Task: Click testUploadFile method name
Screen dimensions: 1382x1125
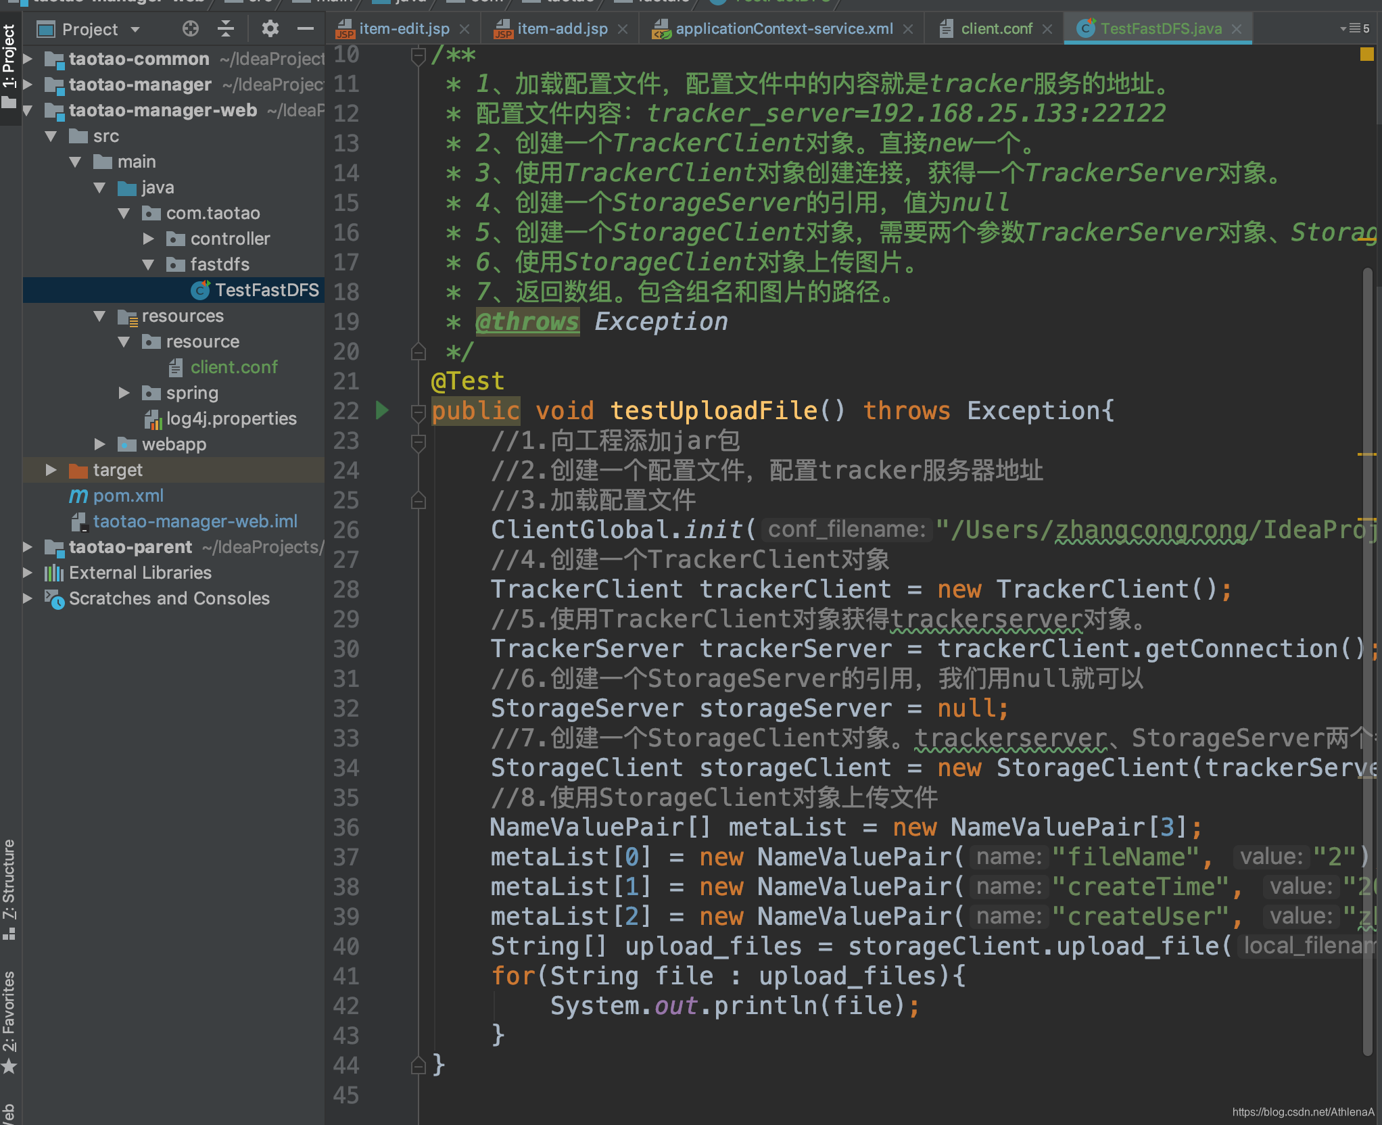Action: coord(714,410)
